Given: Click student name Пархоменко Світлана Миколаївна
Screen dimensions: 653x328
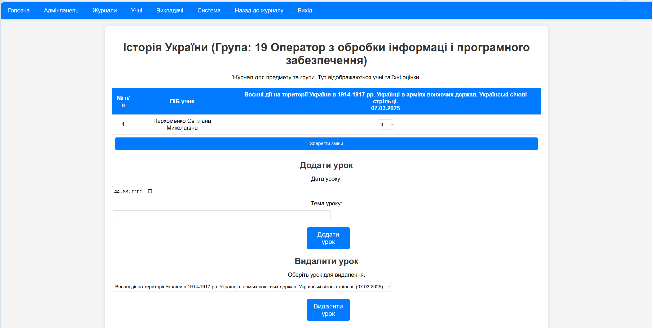Looking at the screenshot, I should click(x=182, y=124).
